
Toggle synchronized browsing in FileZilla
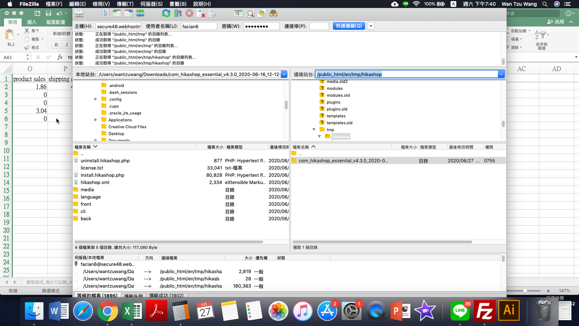(x=262, y=13)
